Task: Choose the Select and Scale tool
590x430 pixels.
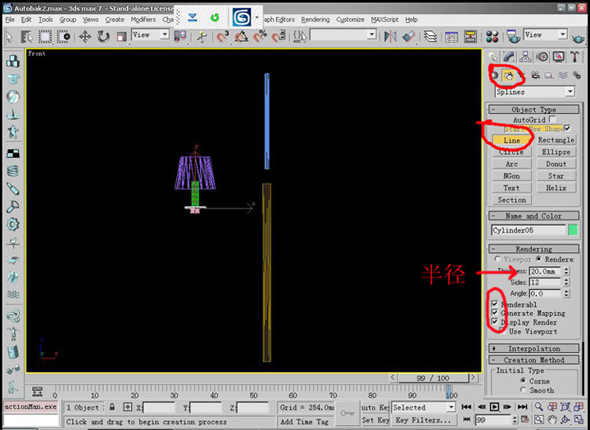Action: coord(120,37)
